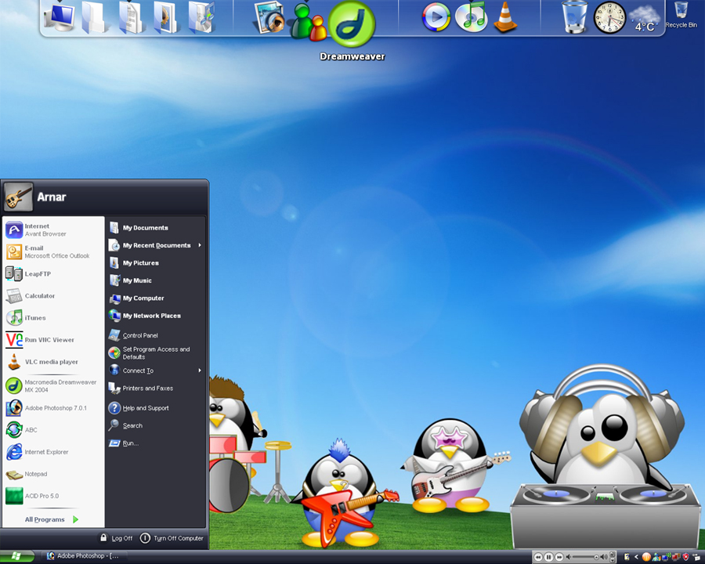This screenshot has height=564, width=705.
Task: Open the MSN Messenger tray icon
Action: click(x=656, y=557)
